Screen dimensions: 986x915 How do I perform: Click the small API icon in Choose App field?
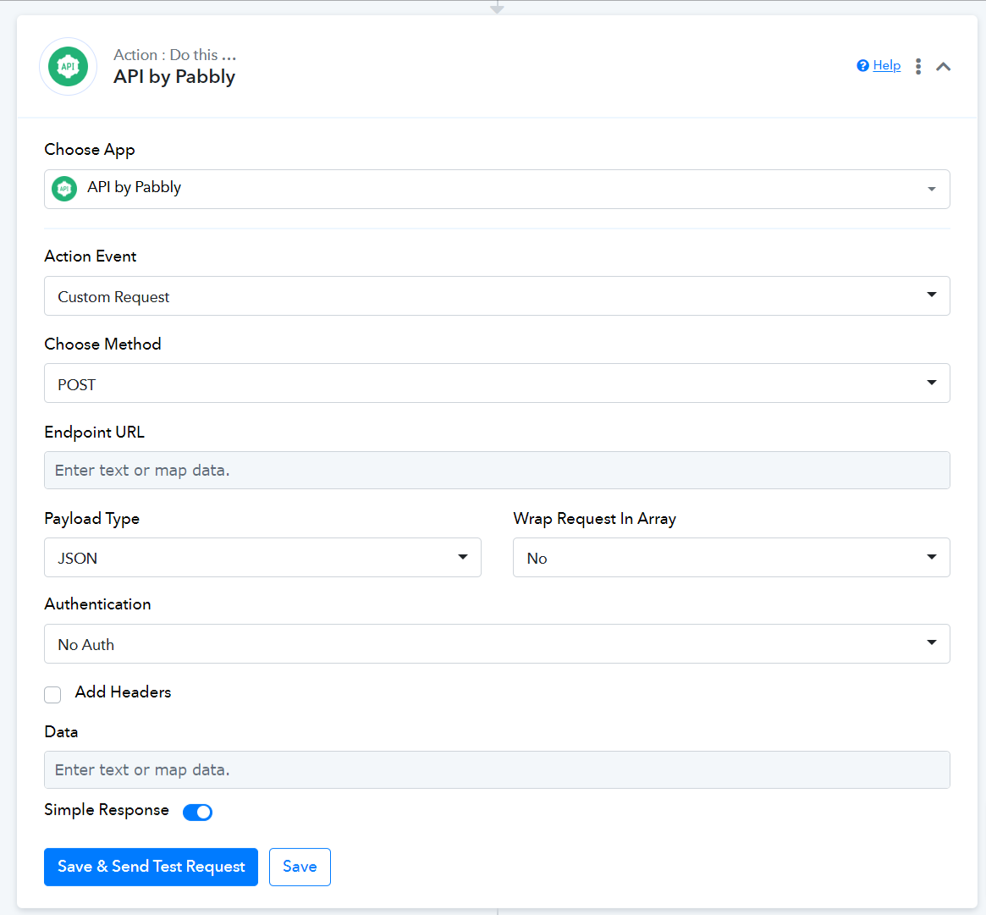64,188
